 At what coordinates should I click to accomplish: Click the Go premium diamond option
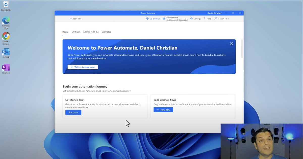tap(153, 19)
